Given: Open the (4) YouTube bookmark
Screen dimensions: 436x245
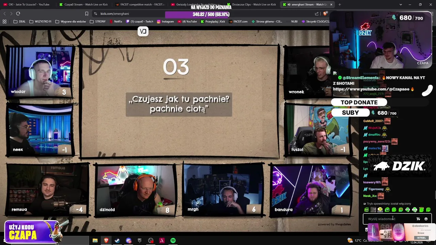Looking at the screenshot, I should (x=187, y=21).
